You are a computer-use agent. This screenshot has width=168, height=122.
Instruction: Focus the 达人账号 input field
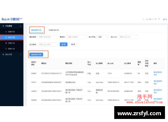coord(48,44)
